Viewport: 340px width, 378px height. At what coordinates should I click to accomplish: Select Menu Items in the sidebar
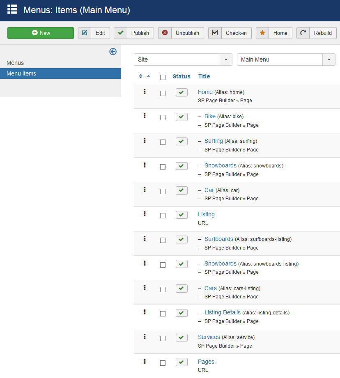(21, 73)
